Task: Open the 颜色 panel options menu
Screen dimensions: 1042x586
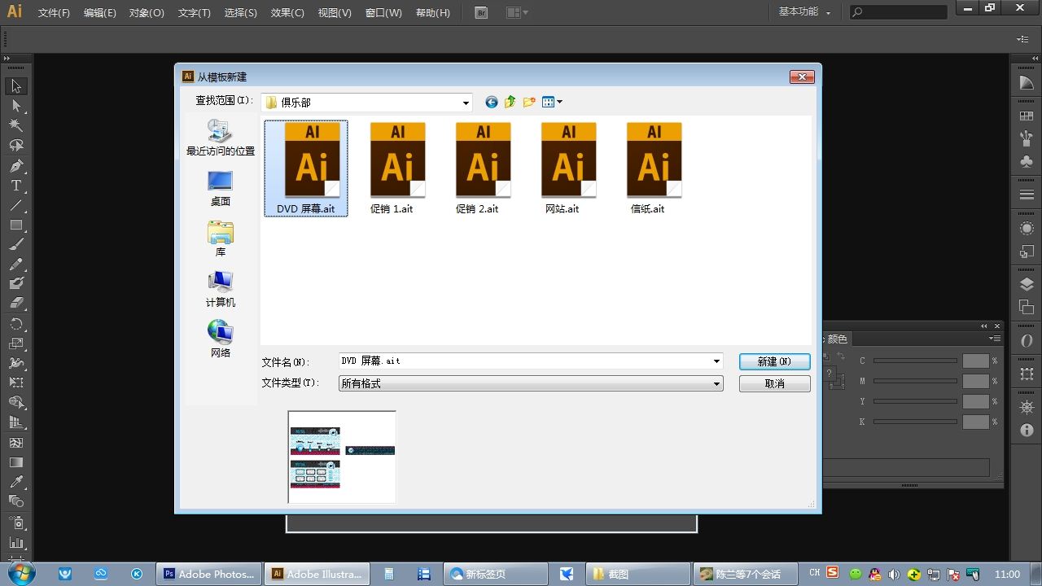Action: click(x=995, y=339)
